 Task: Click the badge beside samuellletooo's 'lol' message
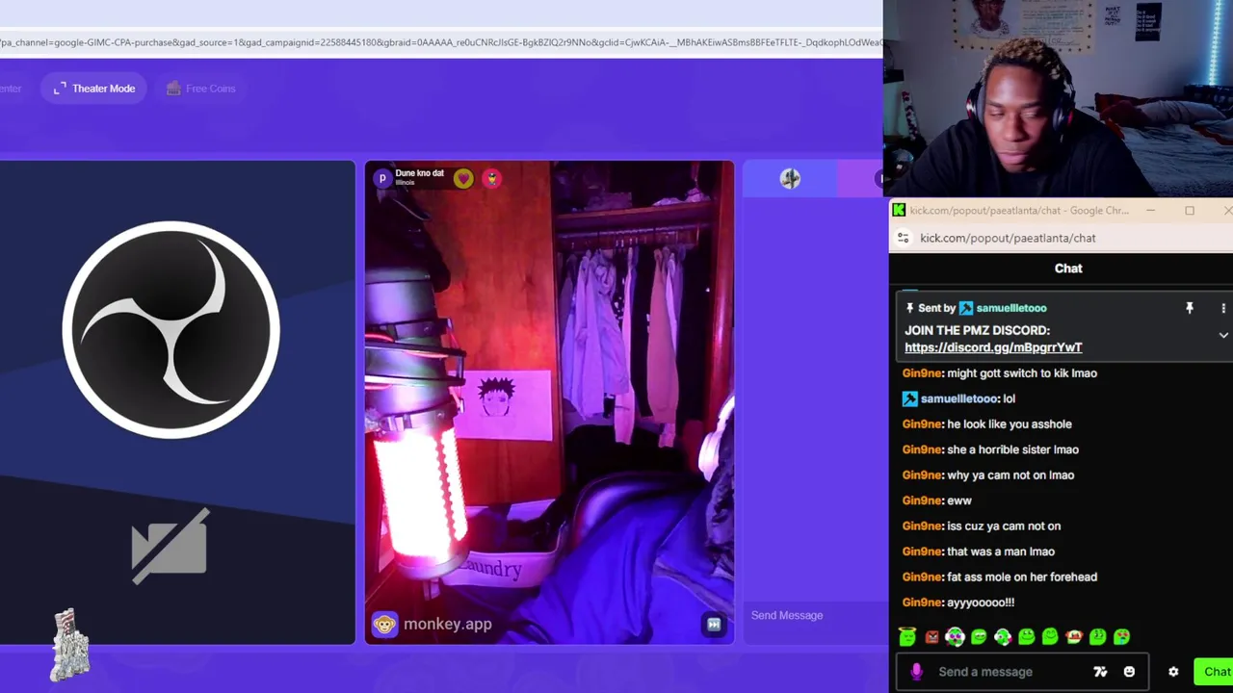(x=909, y=398)
